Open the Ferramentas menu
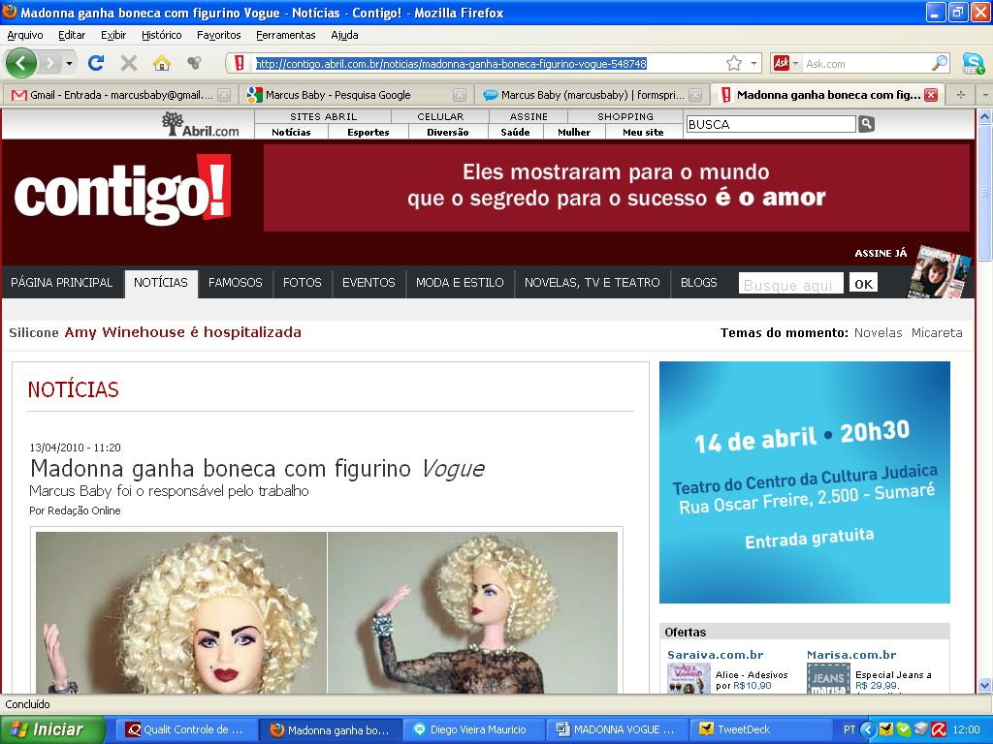The image size is (993, 744). (286, 35)
